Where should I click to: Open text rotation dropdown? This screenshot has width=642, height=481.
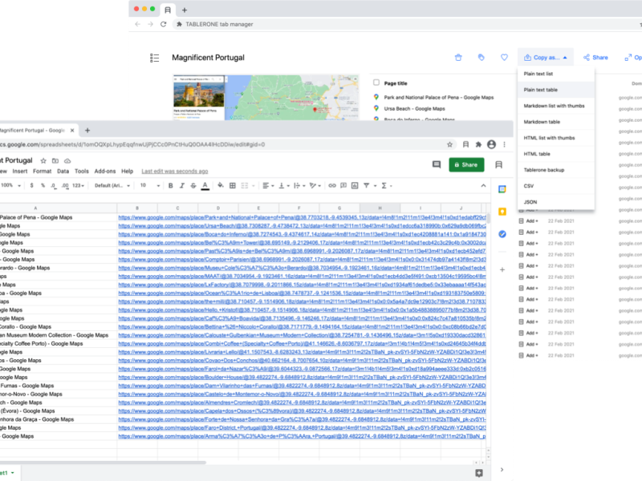315,186
